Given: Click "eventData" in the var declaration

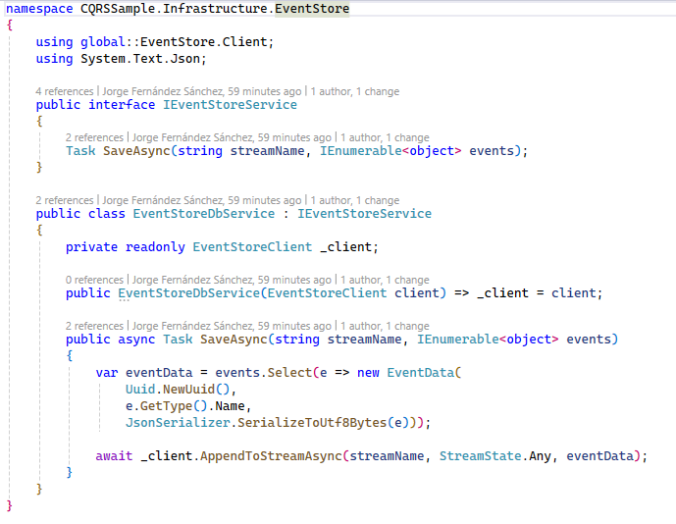Looking at the screenshot, I should click(x=159, y=373).
